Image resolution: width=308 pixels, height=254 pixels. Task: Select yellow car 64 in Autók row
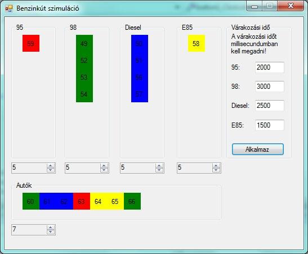pyautogui.click(x=99, y=201)
